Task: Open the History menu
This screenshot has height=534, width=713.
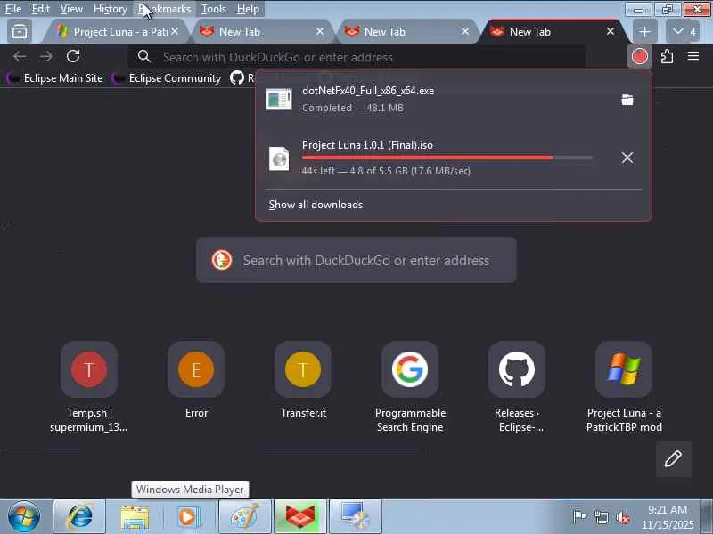Action: (110, 9)
